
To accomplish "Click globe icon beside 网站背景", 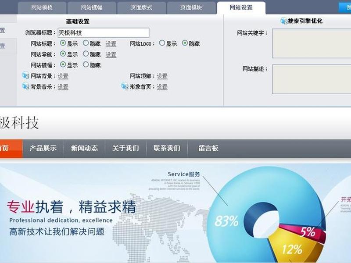I will [25, 75].
